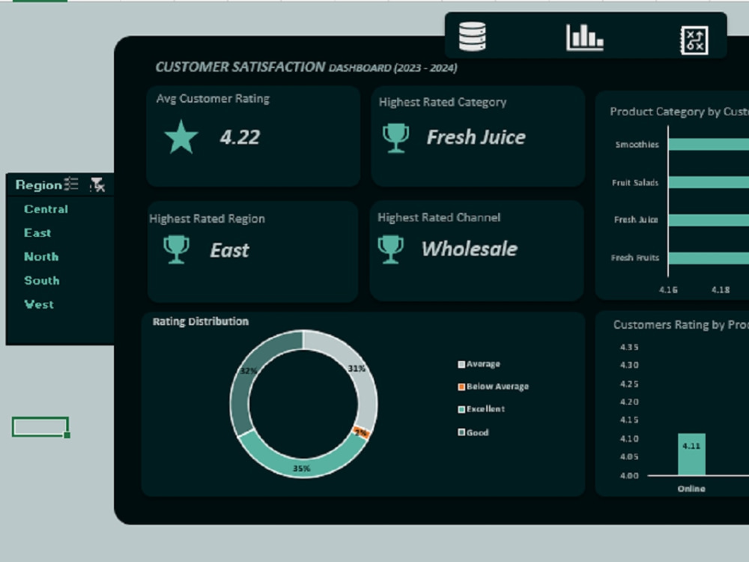Clear the Region slicer filter

tap(97, 184)
